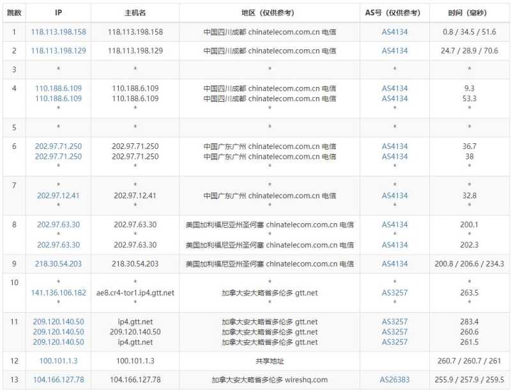Click the 202.97.12.41 IP link in hop 7
The image size is (511, 392).
(x=58, y=196)
